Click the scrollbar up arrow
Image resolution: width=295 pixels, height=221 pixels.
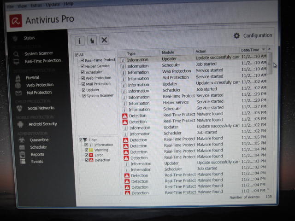point(269,49)
